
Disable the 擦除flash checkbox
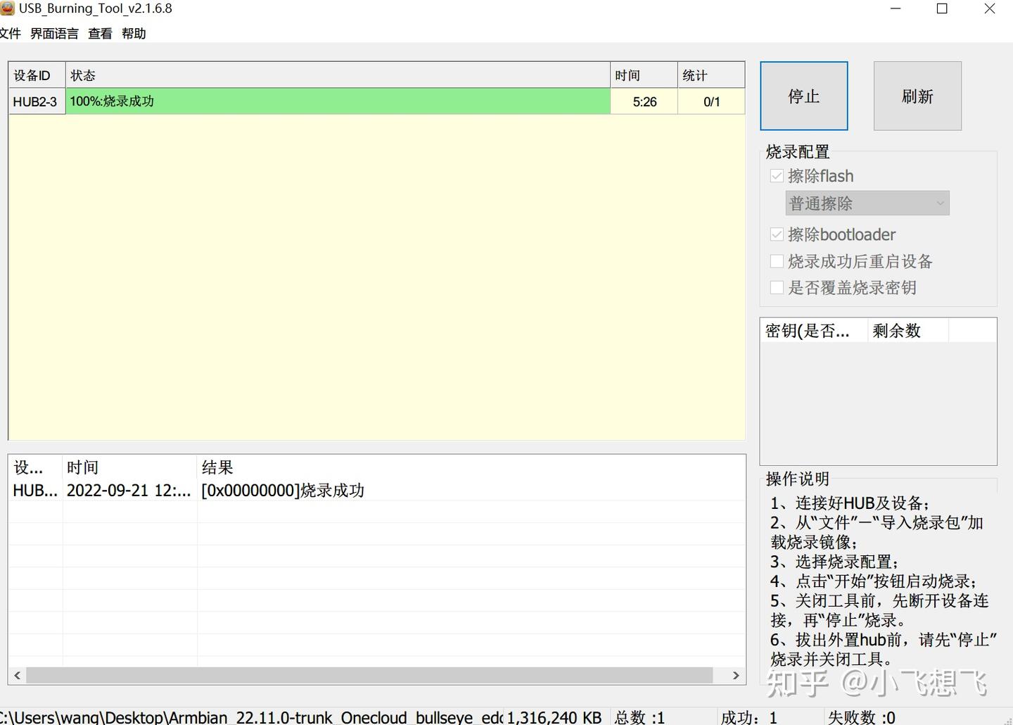click(x=777, y=175)
